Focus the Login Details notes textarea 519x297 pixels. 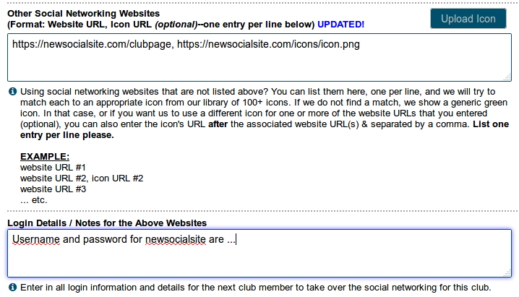(x=259, y=253)
